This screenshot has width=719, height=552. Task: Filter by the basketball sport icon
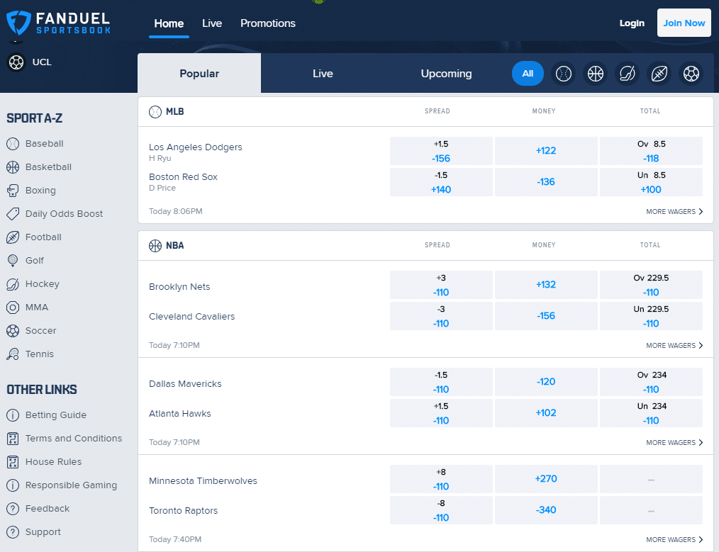[596, 74]
